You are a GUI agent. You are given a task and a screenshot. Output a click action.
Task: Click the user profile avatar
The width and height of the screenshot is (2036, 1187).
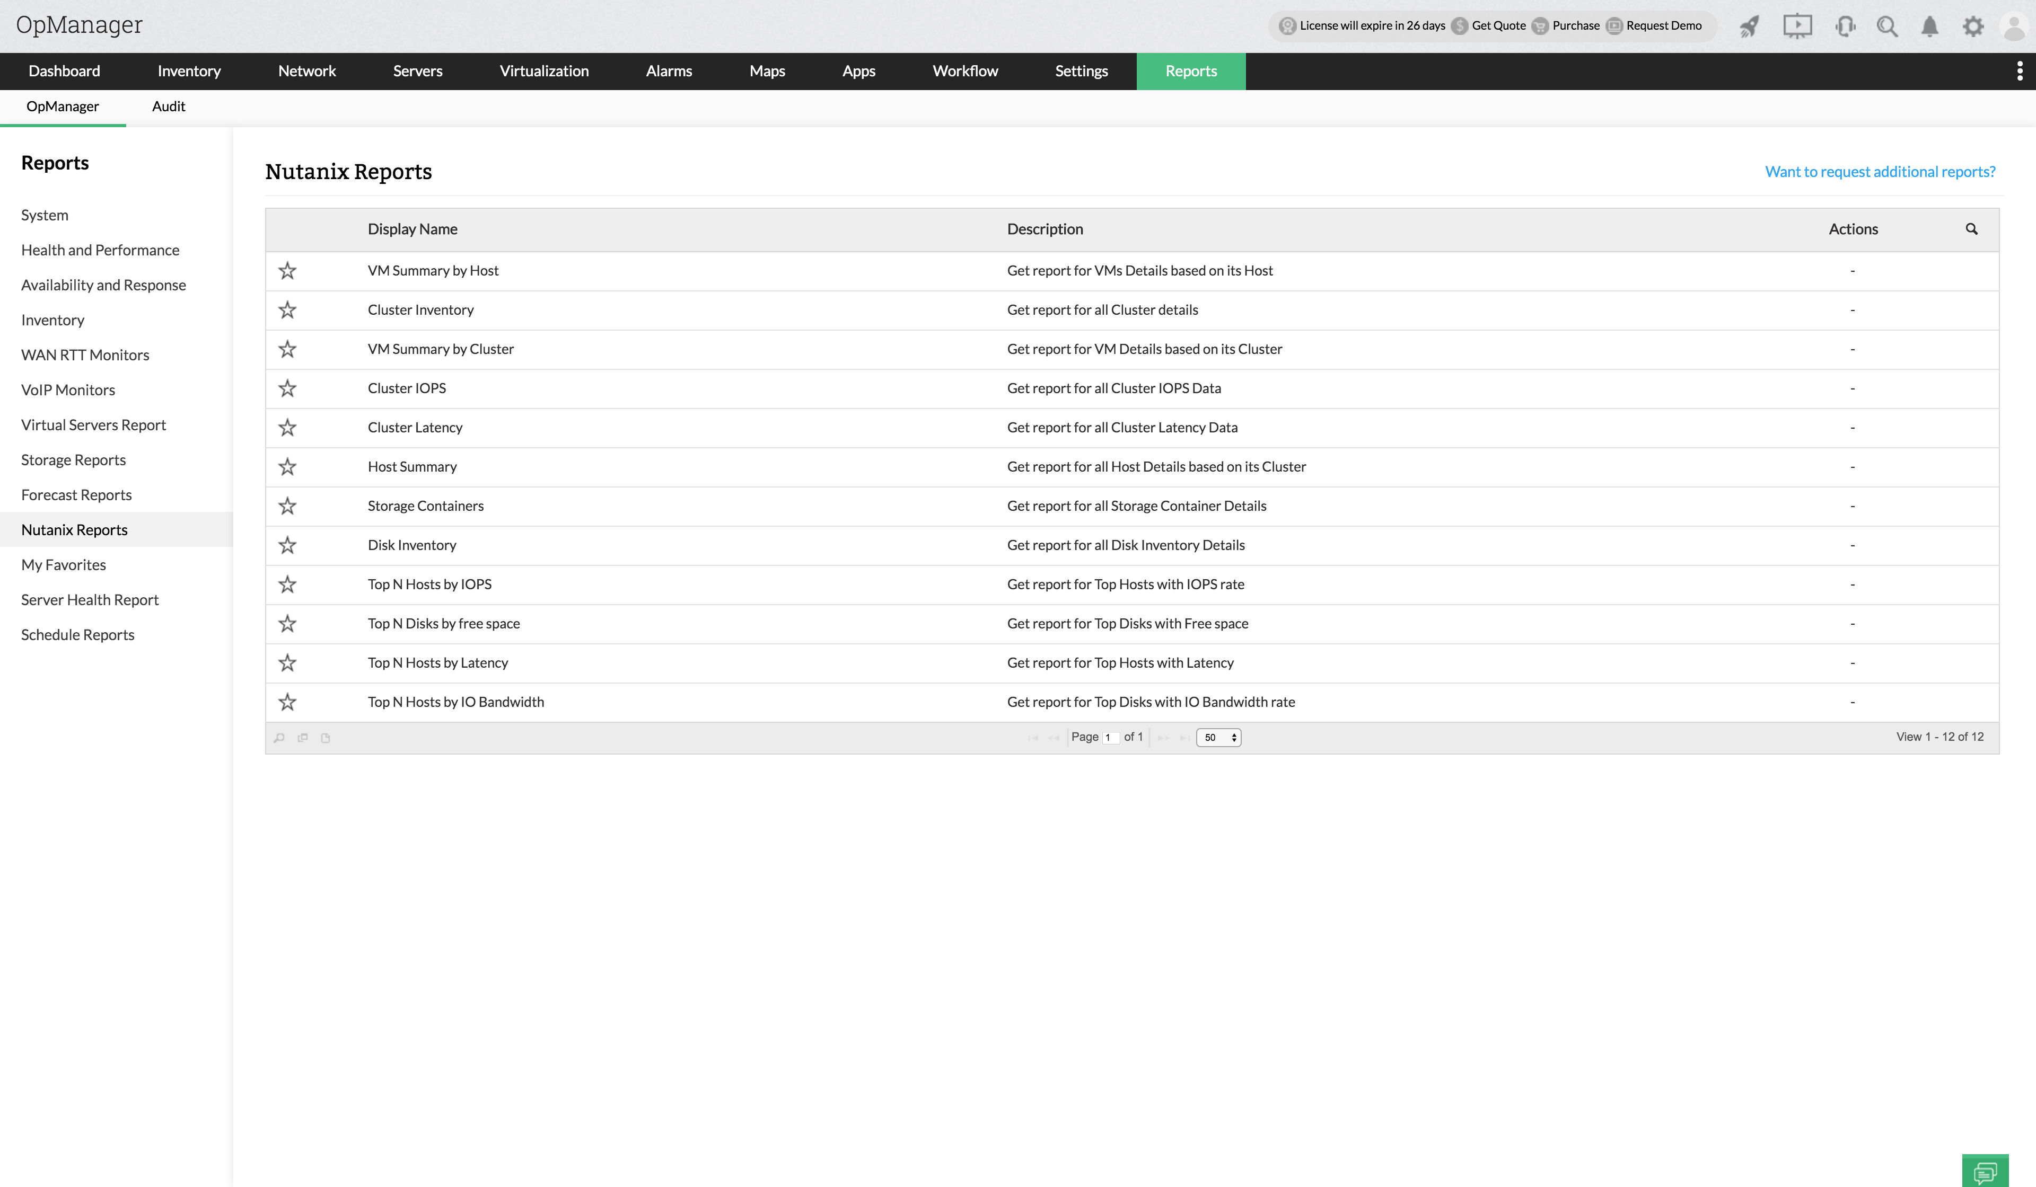click(x=2015, y=26)
